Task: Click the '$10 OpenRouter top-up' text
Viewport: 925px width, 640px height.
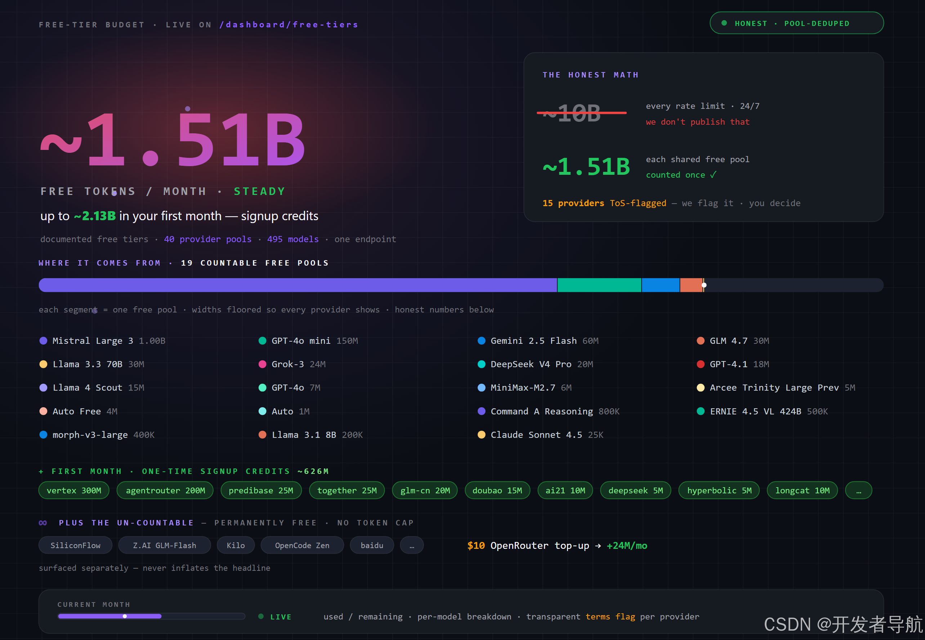Action: coord(528,546)
